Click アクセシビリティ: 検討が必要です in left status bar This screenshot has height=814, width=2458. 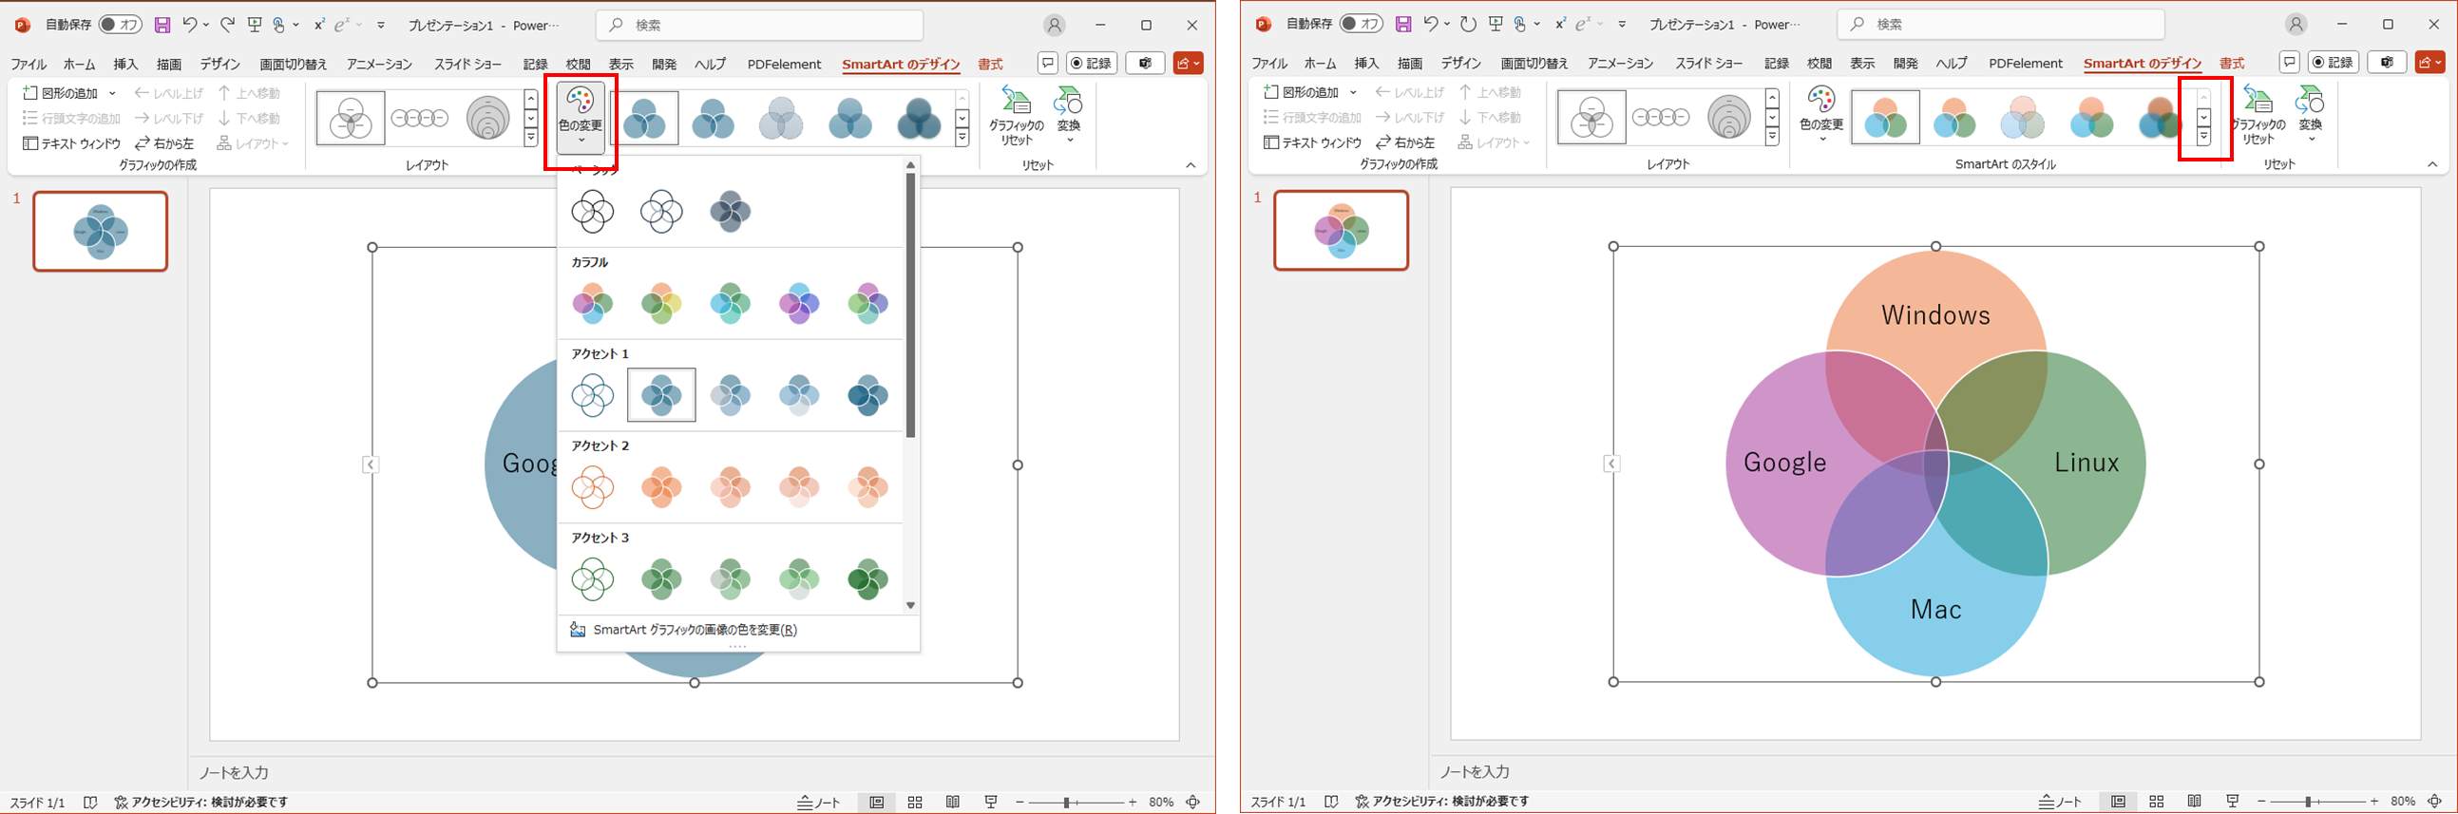click(x=200, y=803)
